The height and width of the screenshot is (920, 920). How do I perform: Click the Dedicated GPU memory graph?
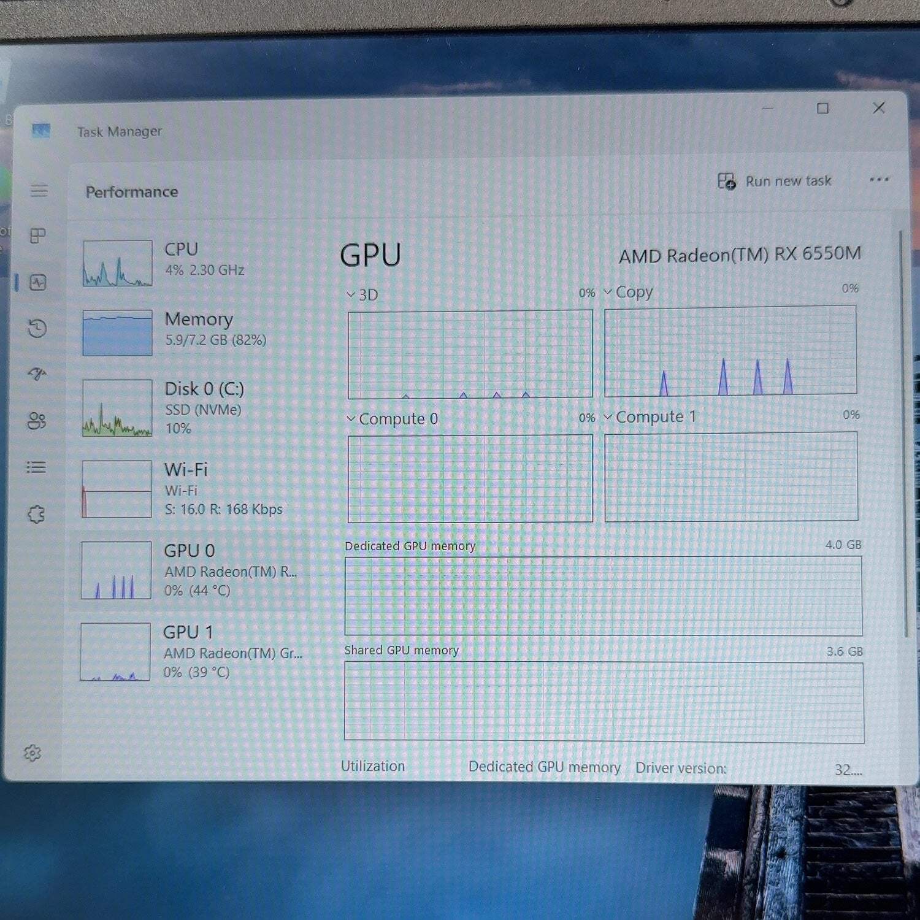[x=604, y=596]
